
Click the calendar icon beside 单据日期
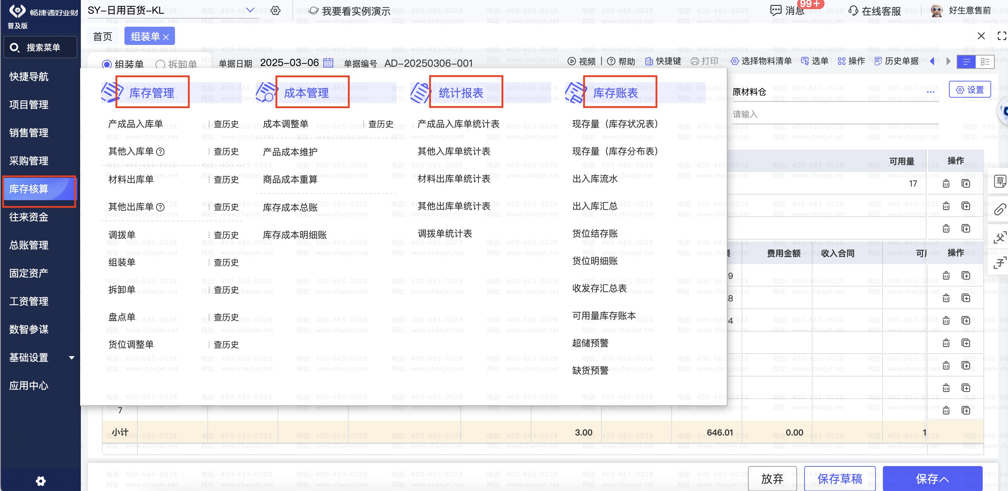[x=328, y=63]
